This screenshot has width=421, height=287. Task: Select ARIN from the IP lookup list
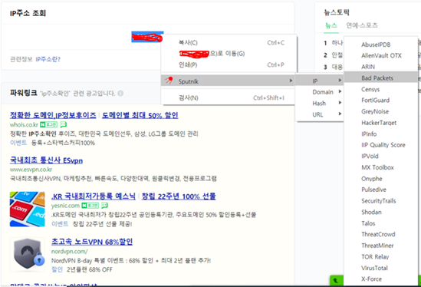[x=380, y=67]
